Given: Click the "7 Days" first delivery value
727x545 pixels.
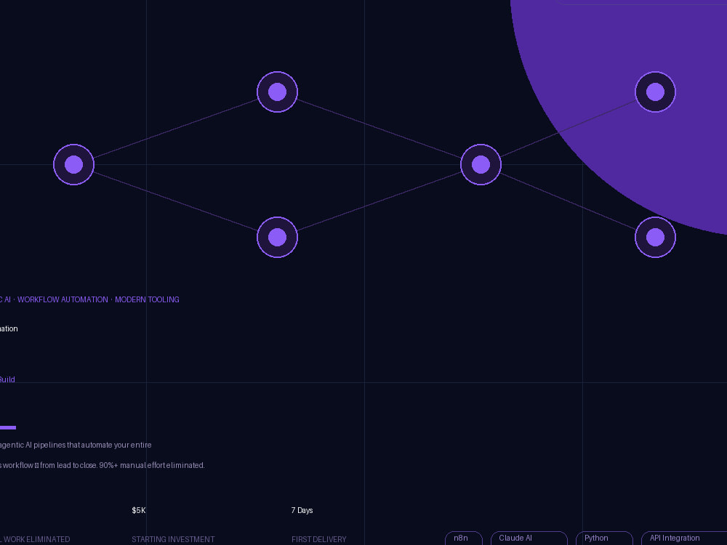Looking at the screenshot, I should point(302,510).
